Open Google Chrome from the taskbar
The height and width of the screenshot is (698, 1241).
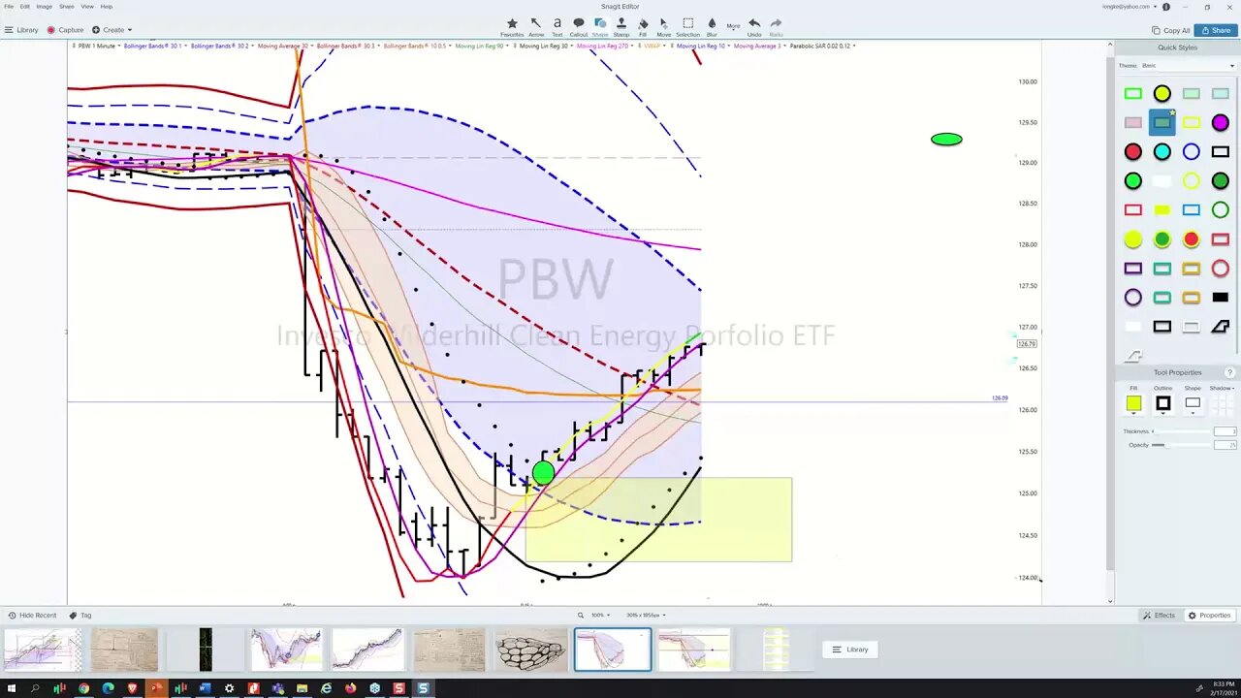[83, 688]
